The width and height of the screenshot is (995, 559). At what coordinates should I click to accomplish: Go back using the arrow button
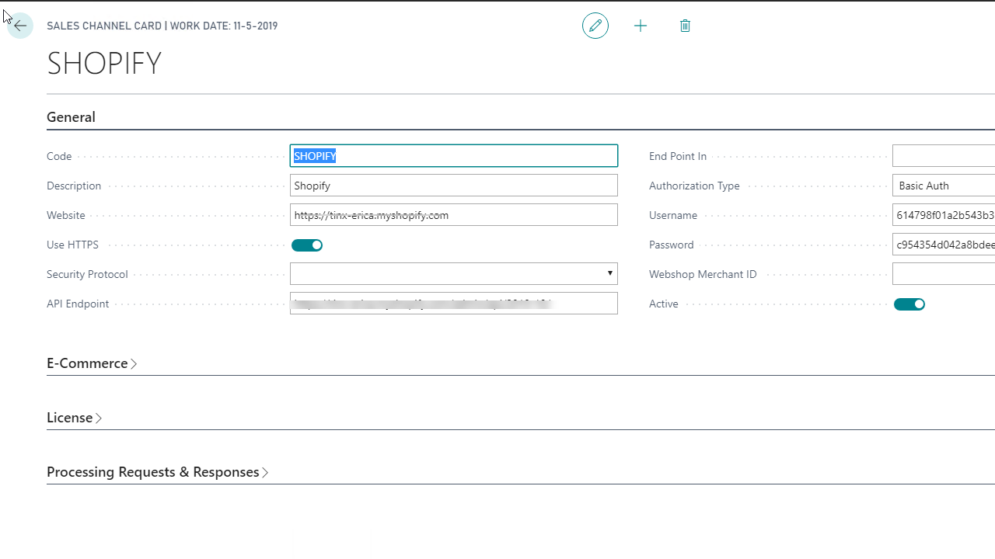click(x=20, y=26)
